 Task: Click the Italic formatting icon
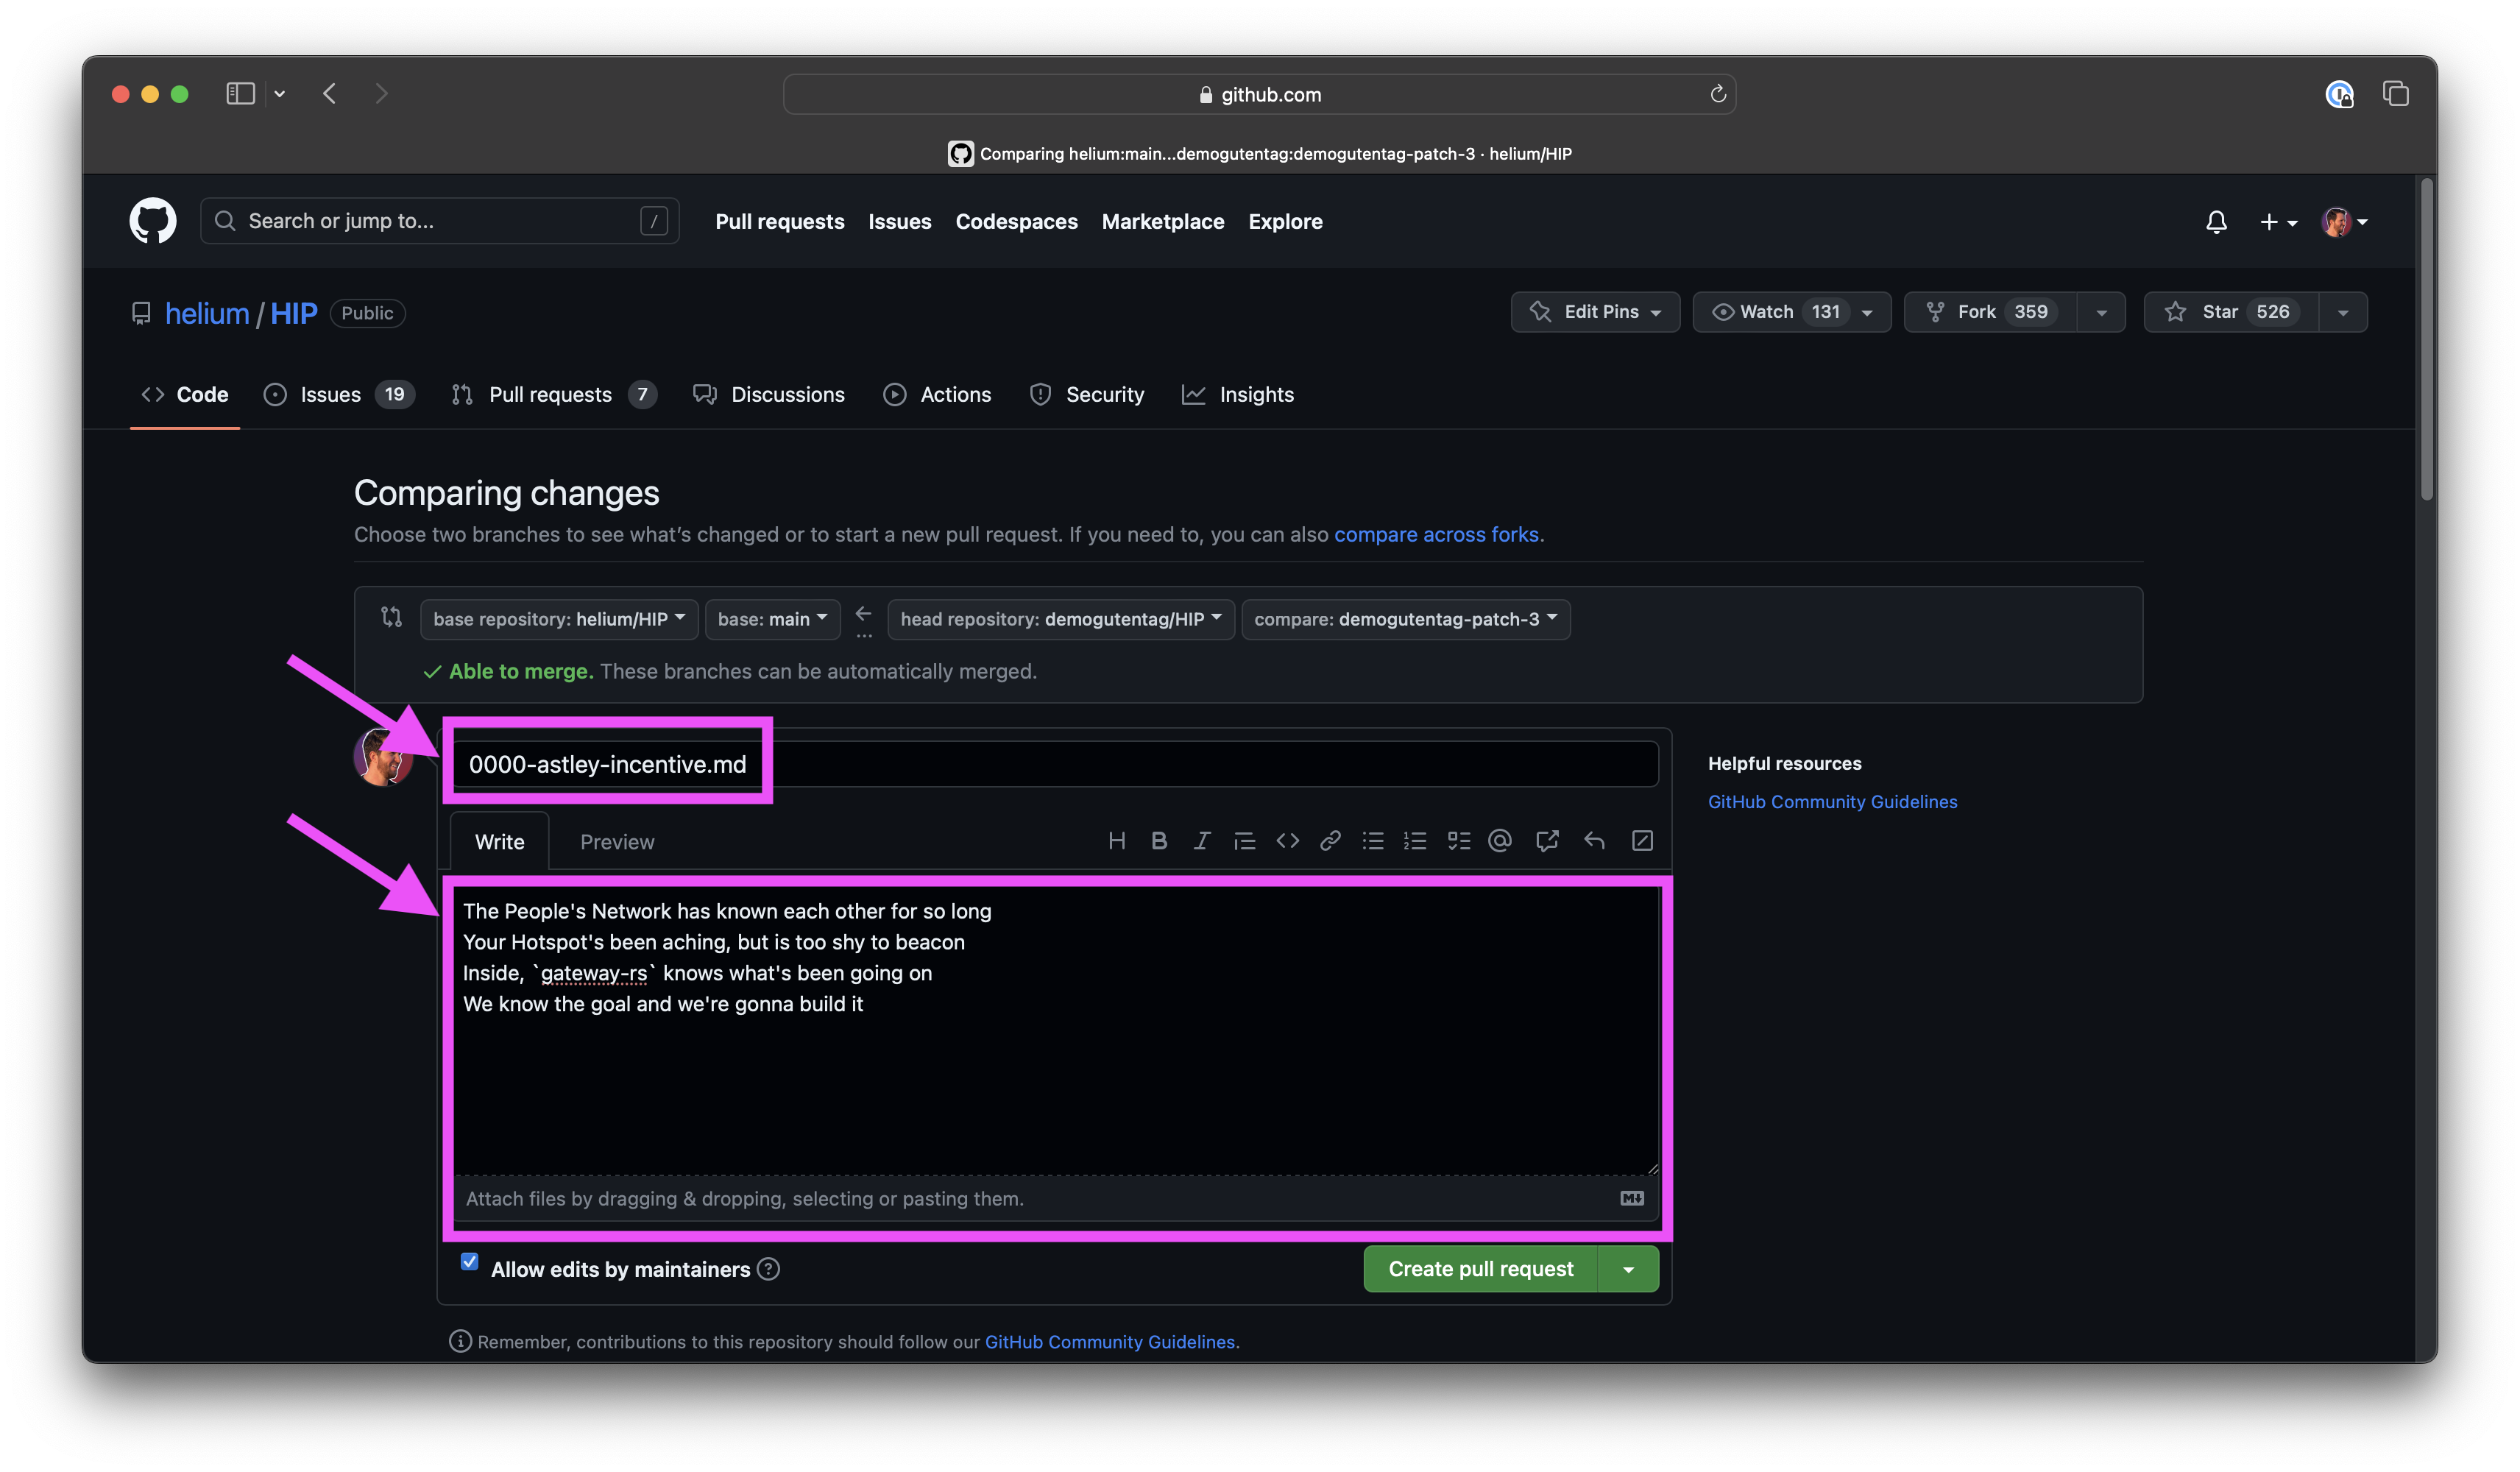point(1201,841)
